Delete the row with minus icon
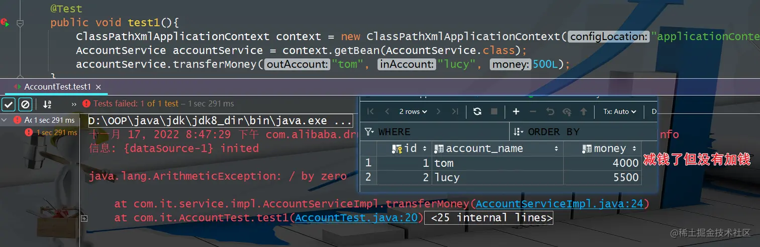 click(533, 112)
